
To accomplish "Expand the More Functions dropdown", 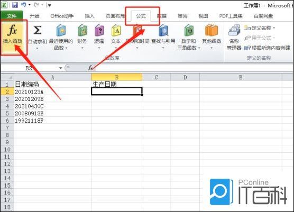I will 212,48.
